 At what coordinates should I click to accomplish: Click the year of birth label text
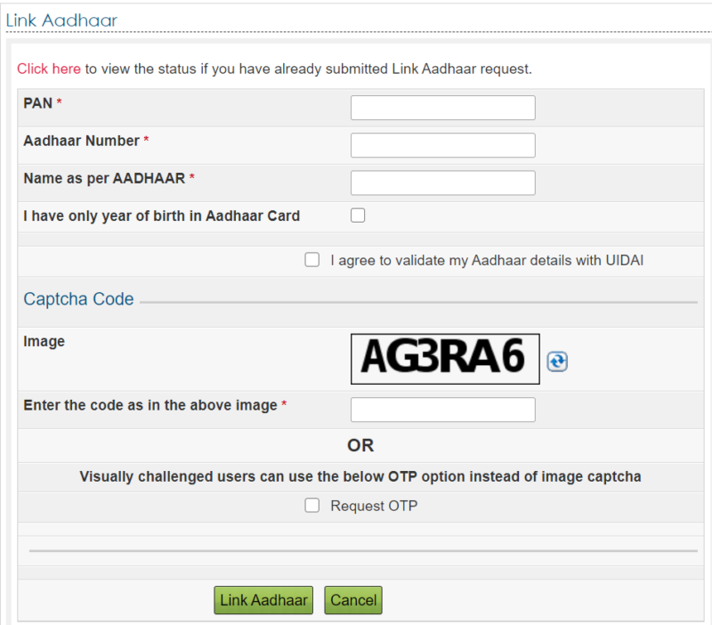[x=162, y=215]
